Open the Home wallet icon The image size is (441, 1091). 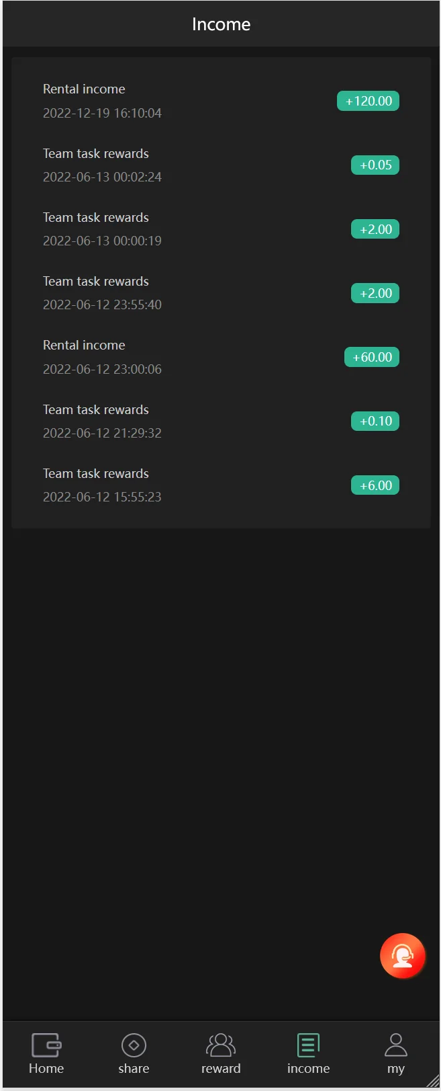point(46,1045)
